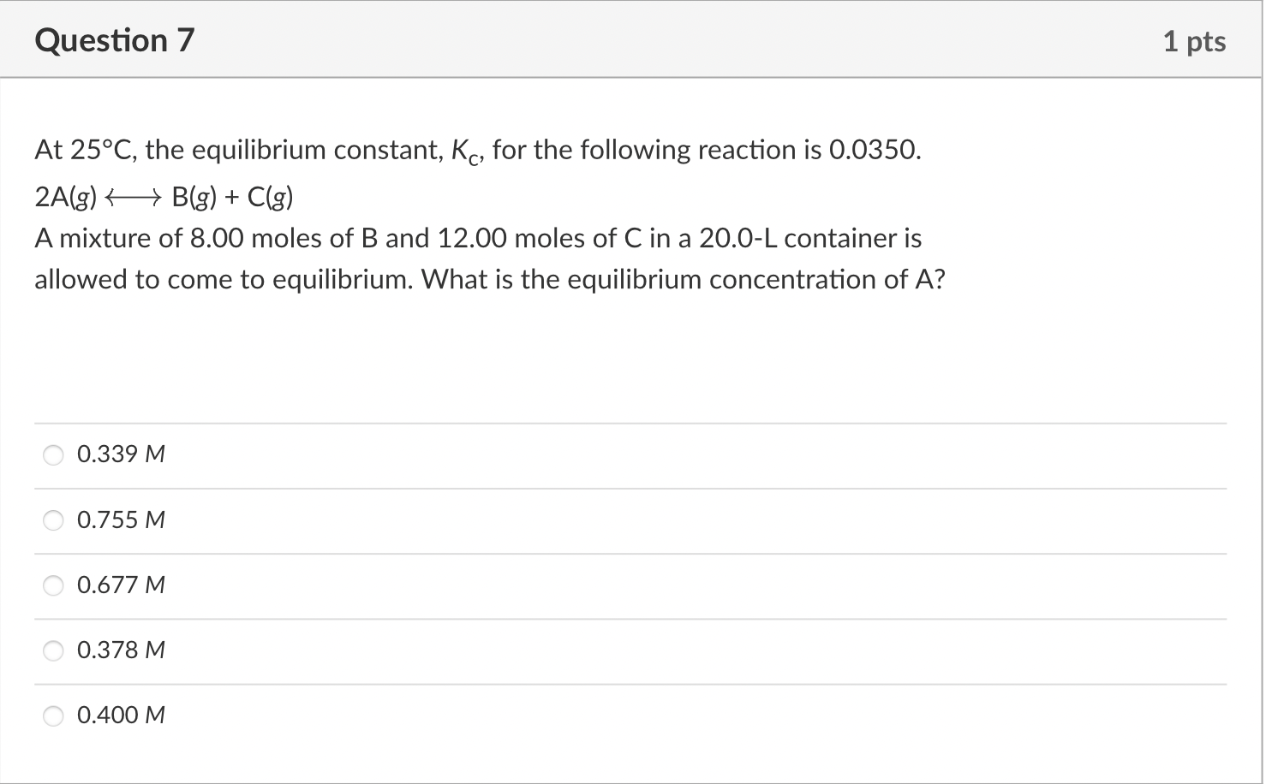The width and height of the screenshot is (1266, 784).
Task: Click the reaction equation line
Action: coord(164,196)
